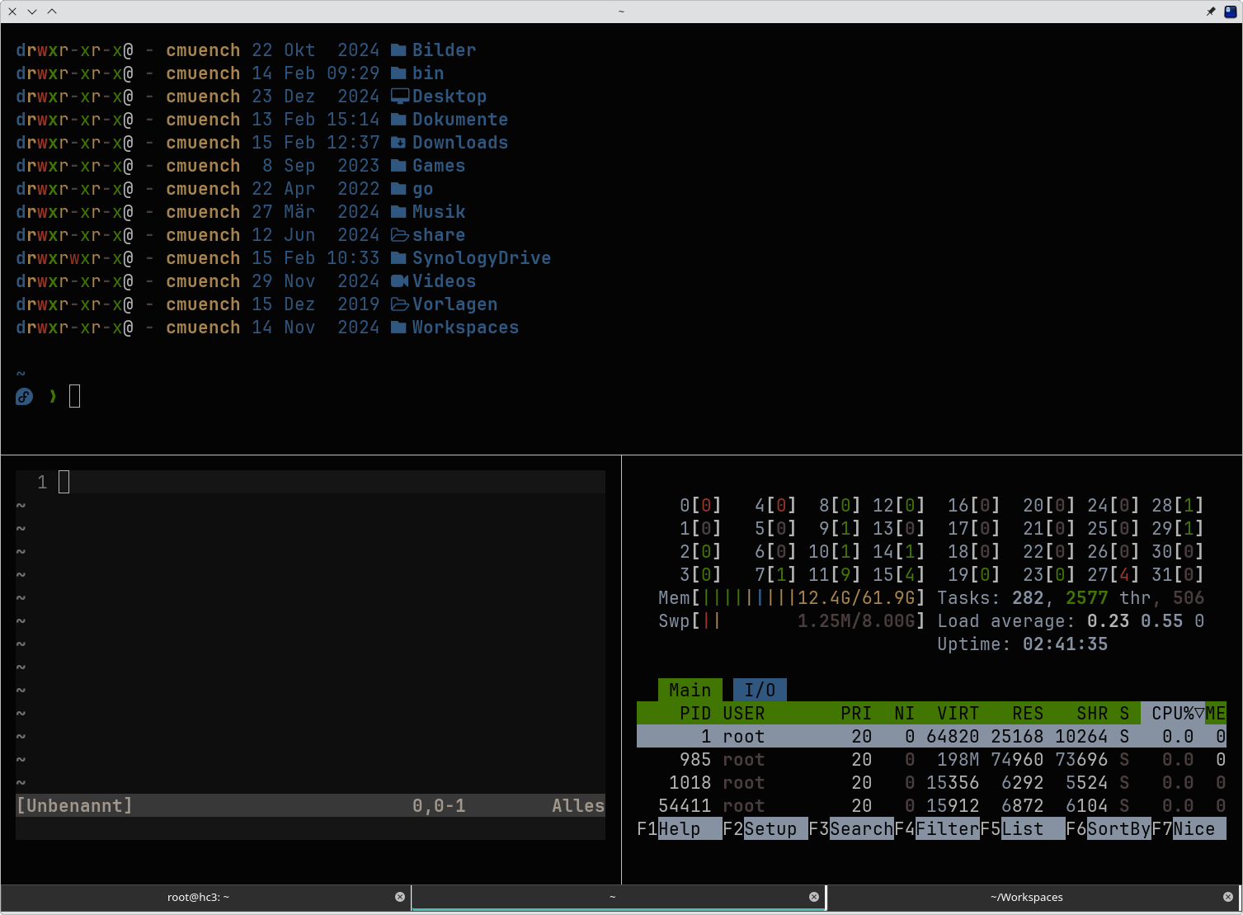The height and width of the screenshot is (915, 1243).
Task: Click the open folder icon beside Vorlagen
Action: (x=400, y=304)
